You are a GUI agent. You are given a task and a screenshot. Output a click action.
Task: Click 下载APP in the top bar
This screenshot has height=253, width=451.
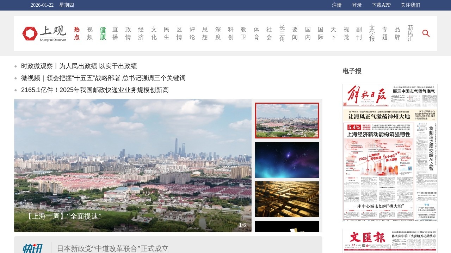coord(381,5)
